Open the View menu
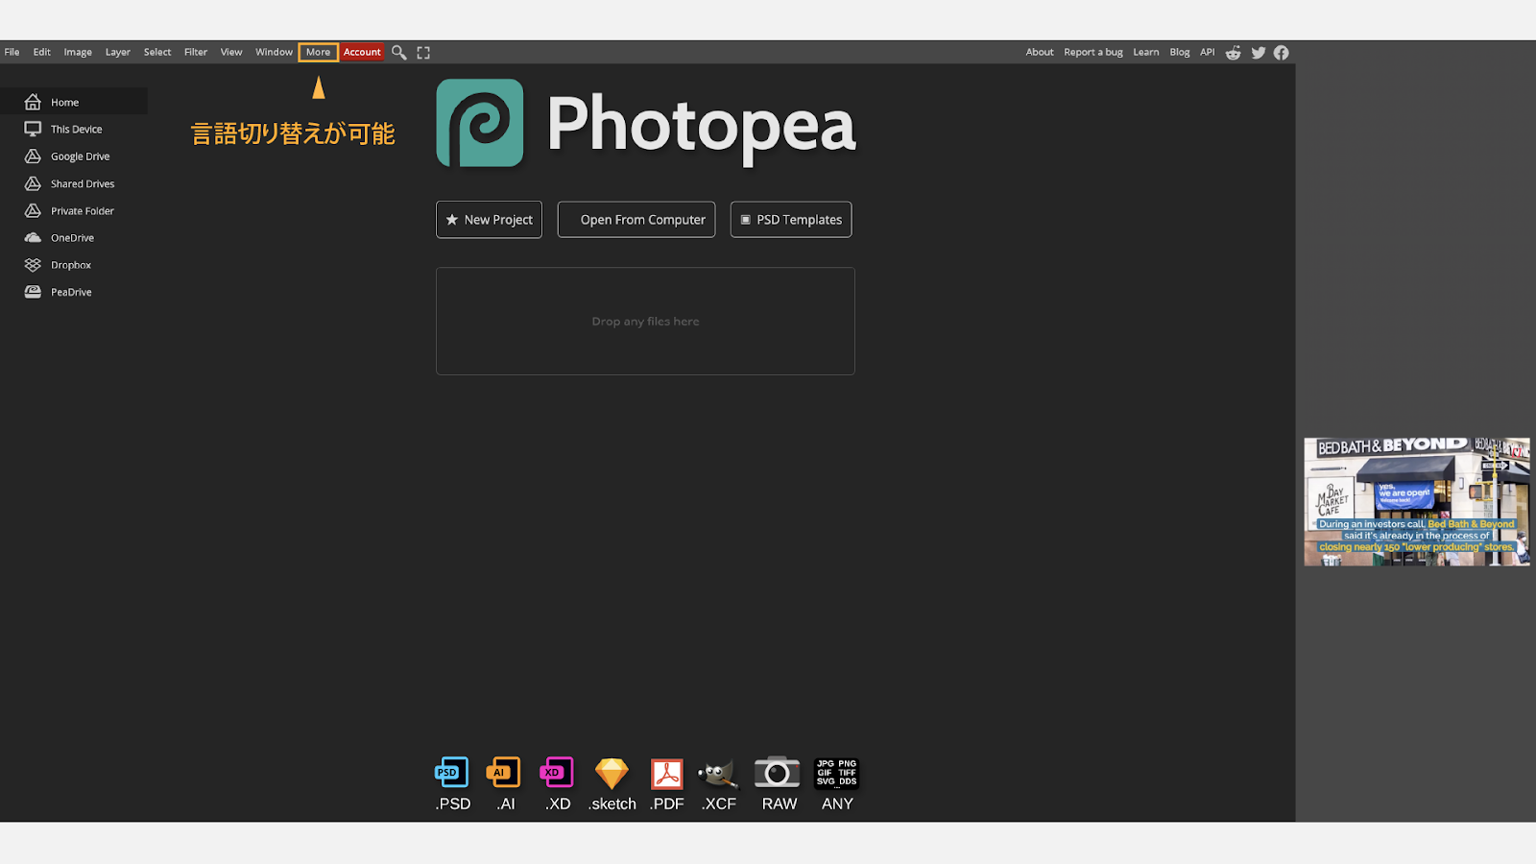This screenshot has height=864, width=1536. click(231, 53)
